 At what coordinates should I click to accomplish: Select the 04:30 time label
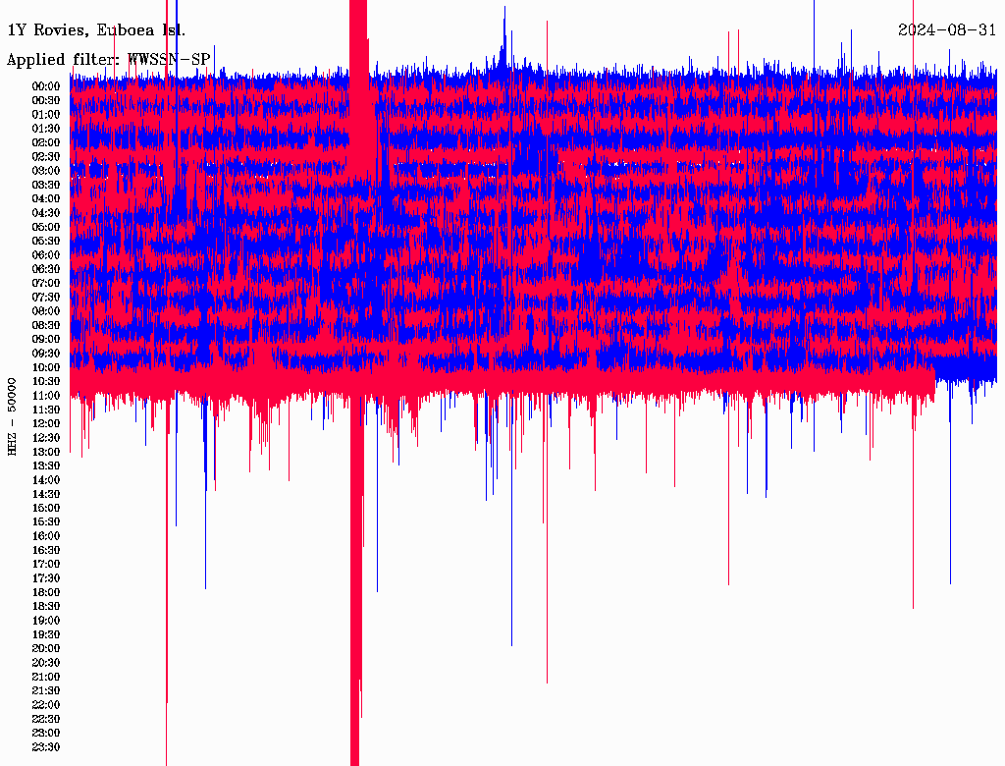46,213
